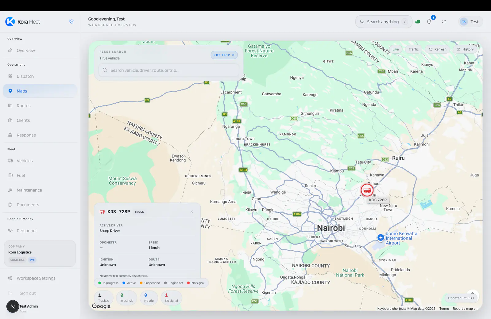Click the No signal count card

pos(171,298)
